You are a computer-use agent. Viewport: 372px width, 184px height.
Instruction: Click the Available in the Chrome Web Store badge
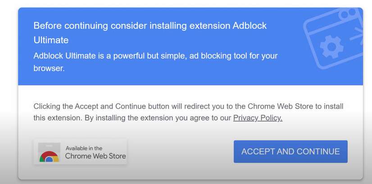click(x=80, y=152)
